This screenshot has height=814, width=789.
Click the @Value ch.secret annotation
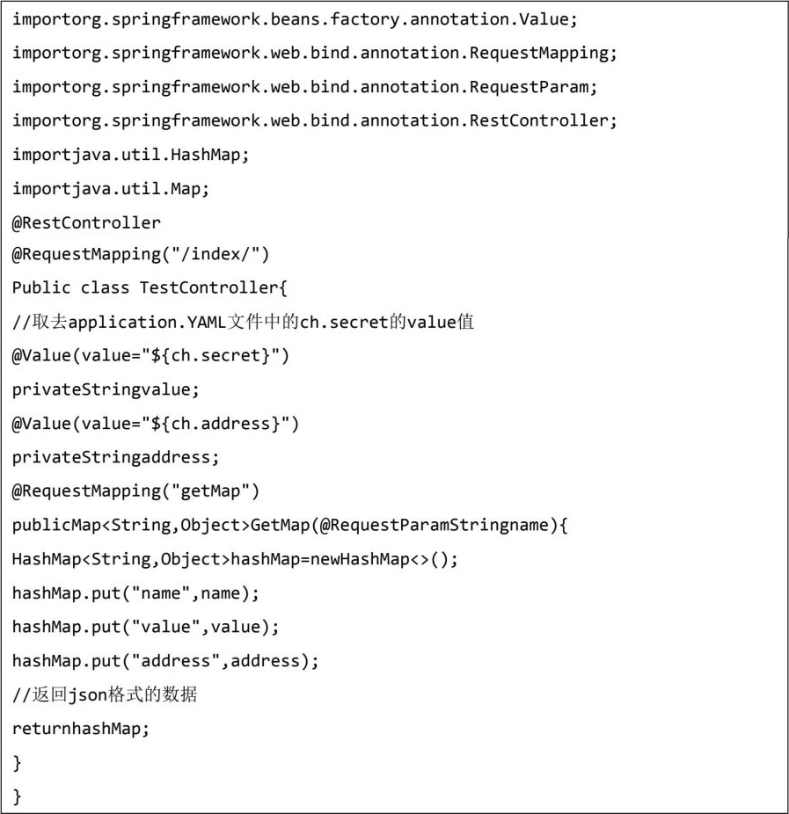(150, 356)
